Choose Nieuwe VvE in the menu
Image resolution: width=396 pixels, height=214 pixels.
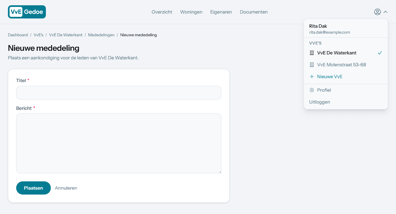(346, 76)
